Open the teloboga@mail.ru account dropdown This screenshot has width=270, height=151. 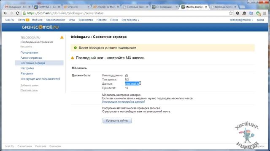point(241,20)
